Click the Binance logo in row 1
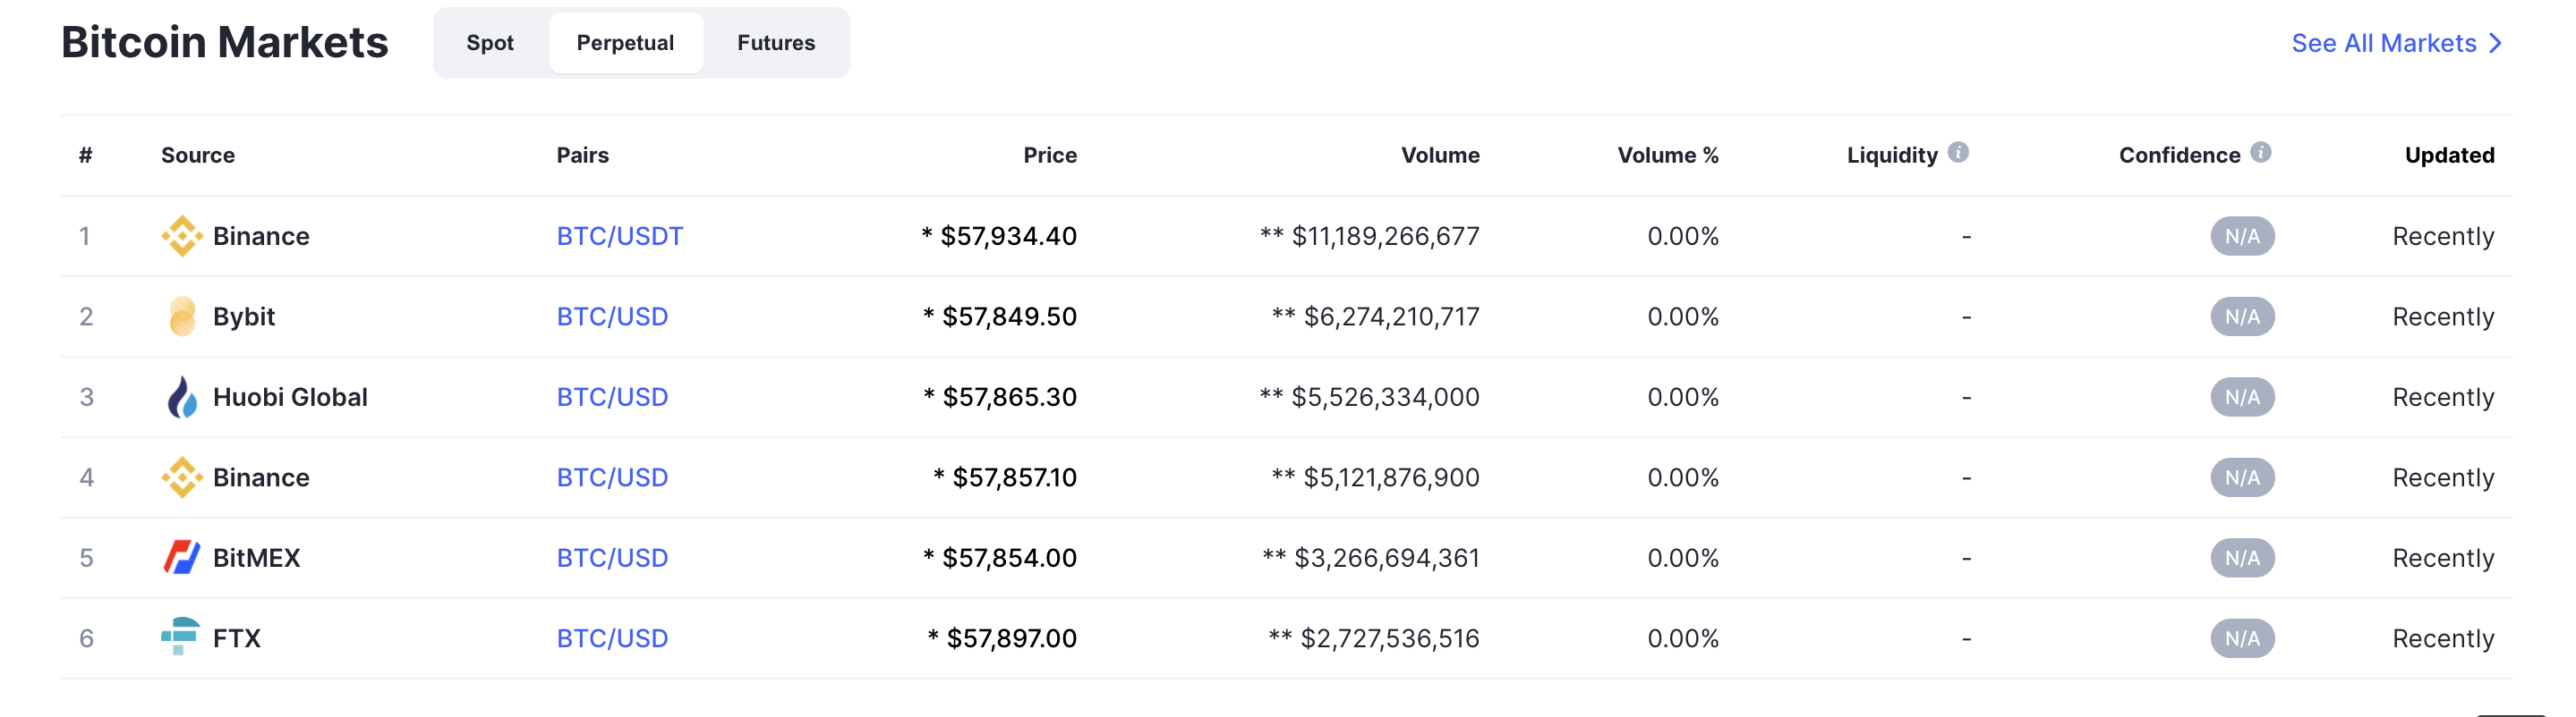 [x=181, y=237]
